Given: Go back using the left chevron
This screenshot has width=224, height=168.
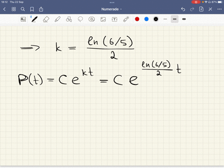Looking at the screenshot, I should click(x=4, y=9).
